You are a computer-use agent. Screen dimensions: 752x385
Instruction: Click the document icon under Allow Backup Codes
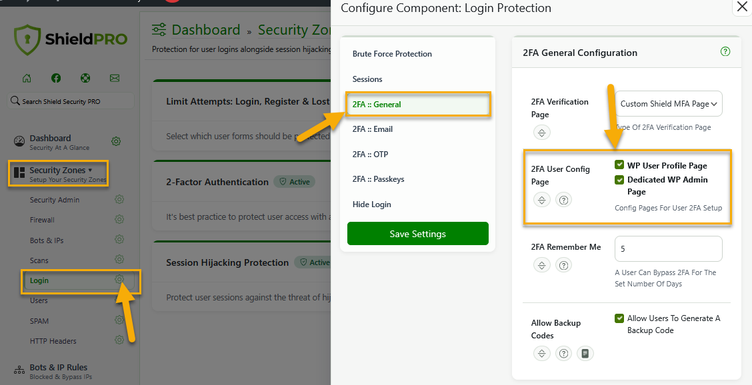[585, 354]
